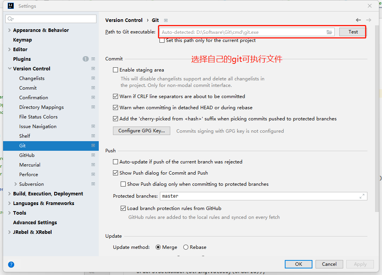Select Mercurial under Version Control
Image resolution: width=382 pixels, height=275 pixels.
coord(30,165)
